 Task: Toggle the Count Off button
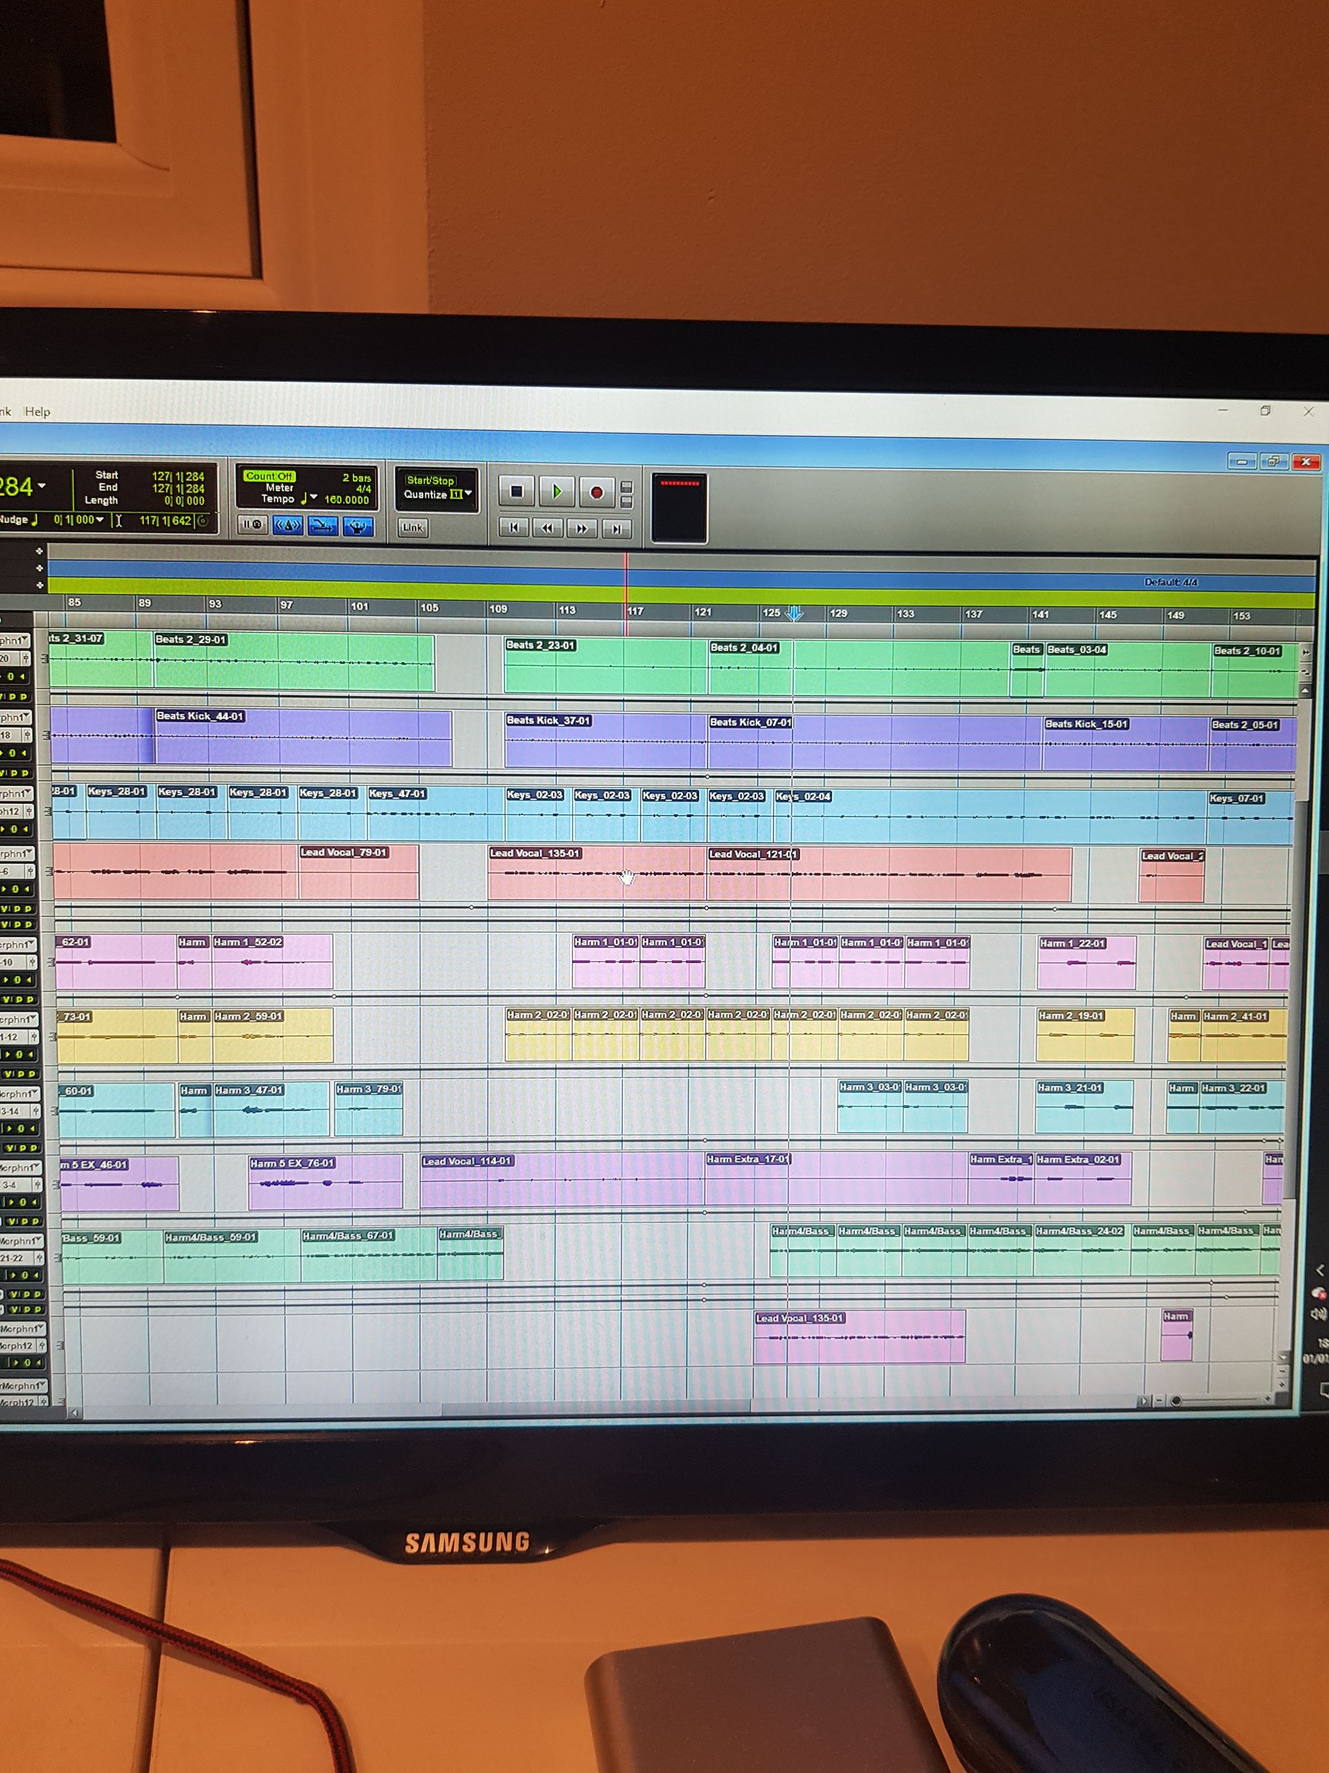269,476
